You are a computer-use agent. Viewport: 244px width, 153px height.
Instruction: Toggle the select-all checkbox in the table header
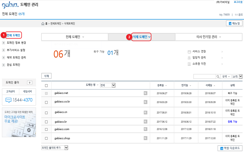[46, 86]
